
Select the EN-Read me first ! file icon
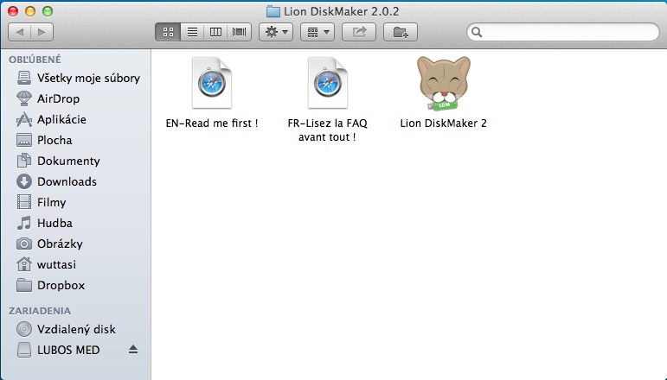coord(212,83)
